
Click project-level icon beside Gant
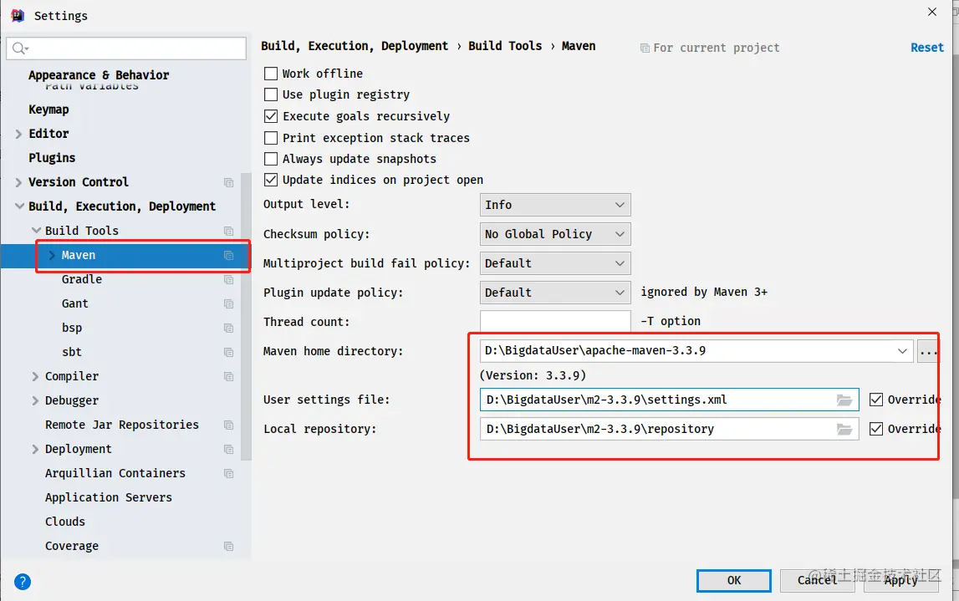(x=229, y=304)
